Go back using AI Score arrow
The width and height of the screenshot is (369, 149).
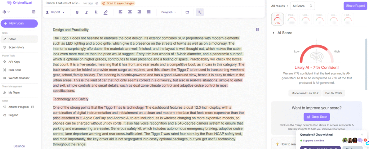[x=273, y=33]
